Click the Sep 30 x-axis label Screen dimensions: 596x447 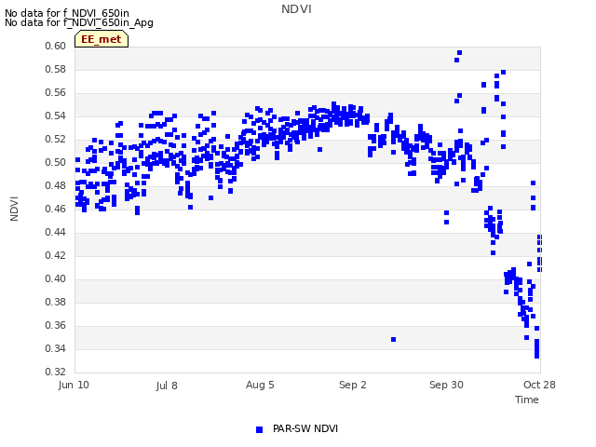tap(446, 385)
